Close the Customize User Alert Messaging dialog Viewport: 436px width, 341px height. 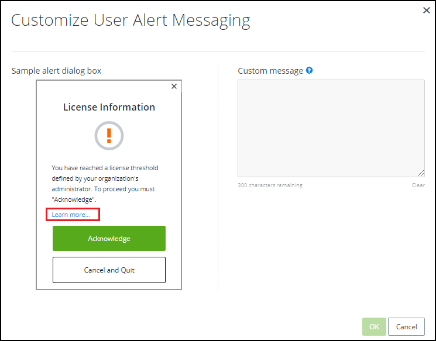tap(426, 10)
